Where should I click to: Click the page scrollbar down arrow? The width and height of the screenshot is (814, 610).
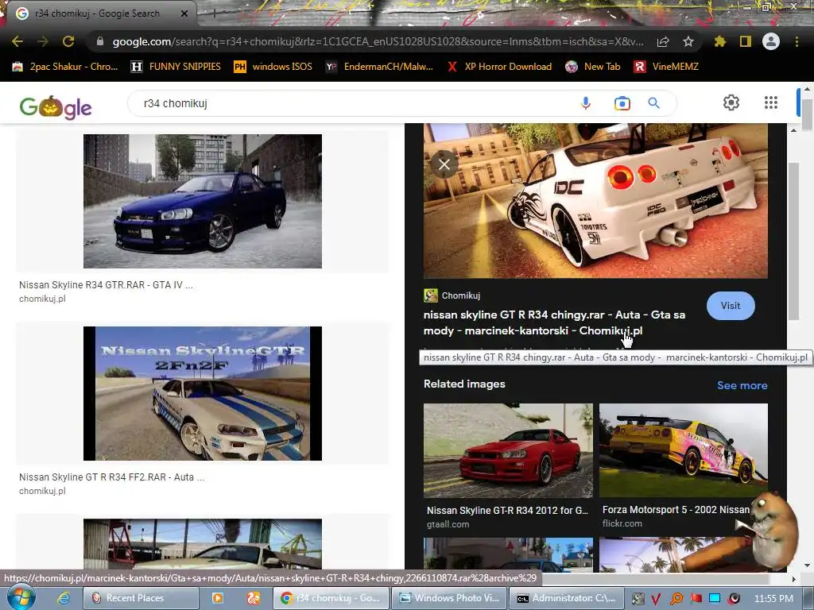(807, 565)
